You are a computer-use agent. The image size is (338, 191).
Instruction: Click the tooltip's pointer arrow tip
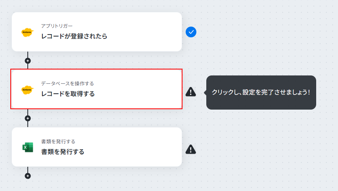pyautogui.click(x=205, y=93)
